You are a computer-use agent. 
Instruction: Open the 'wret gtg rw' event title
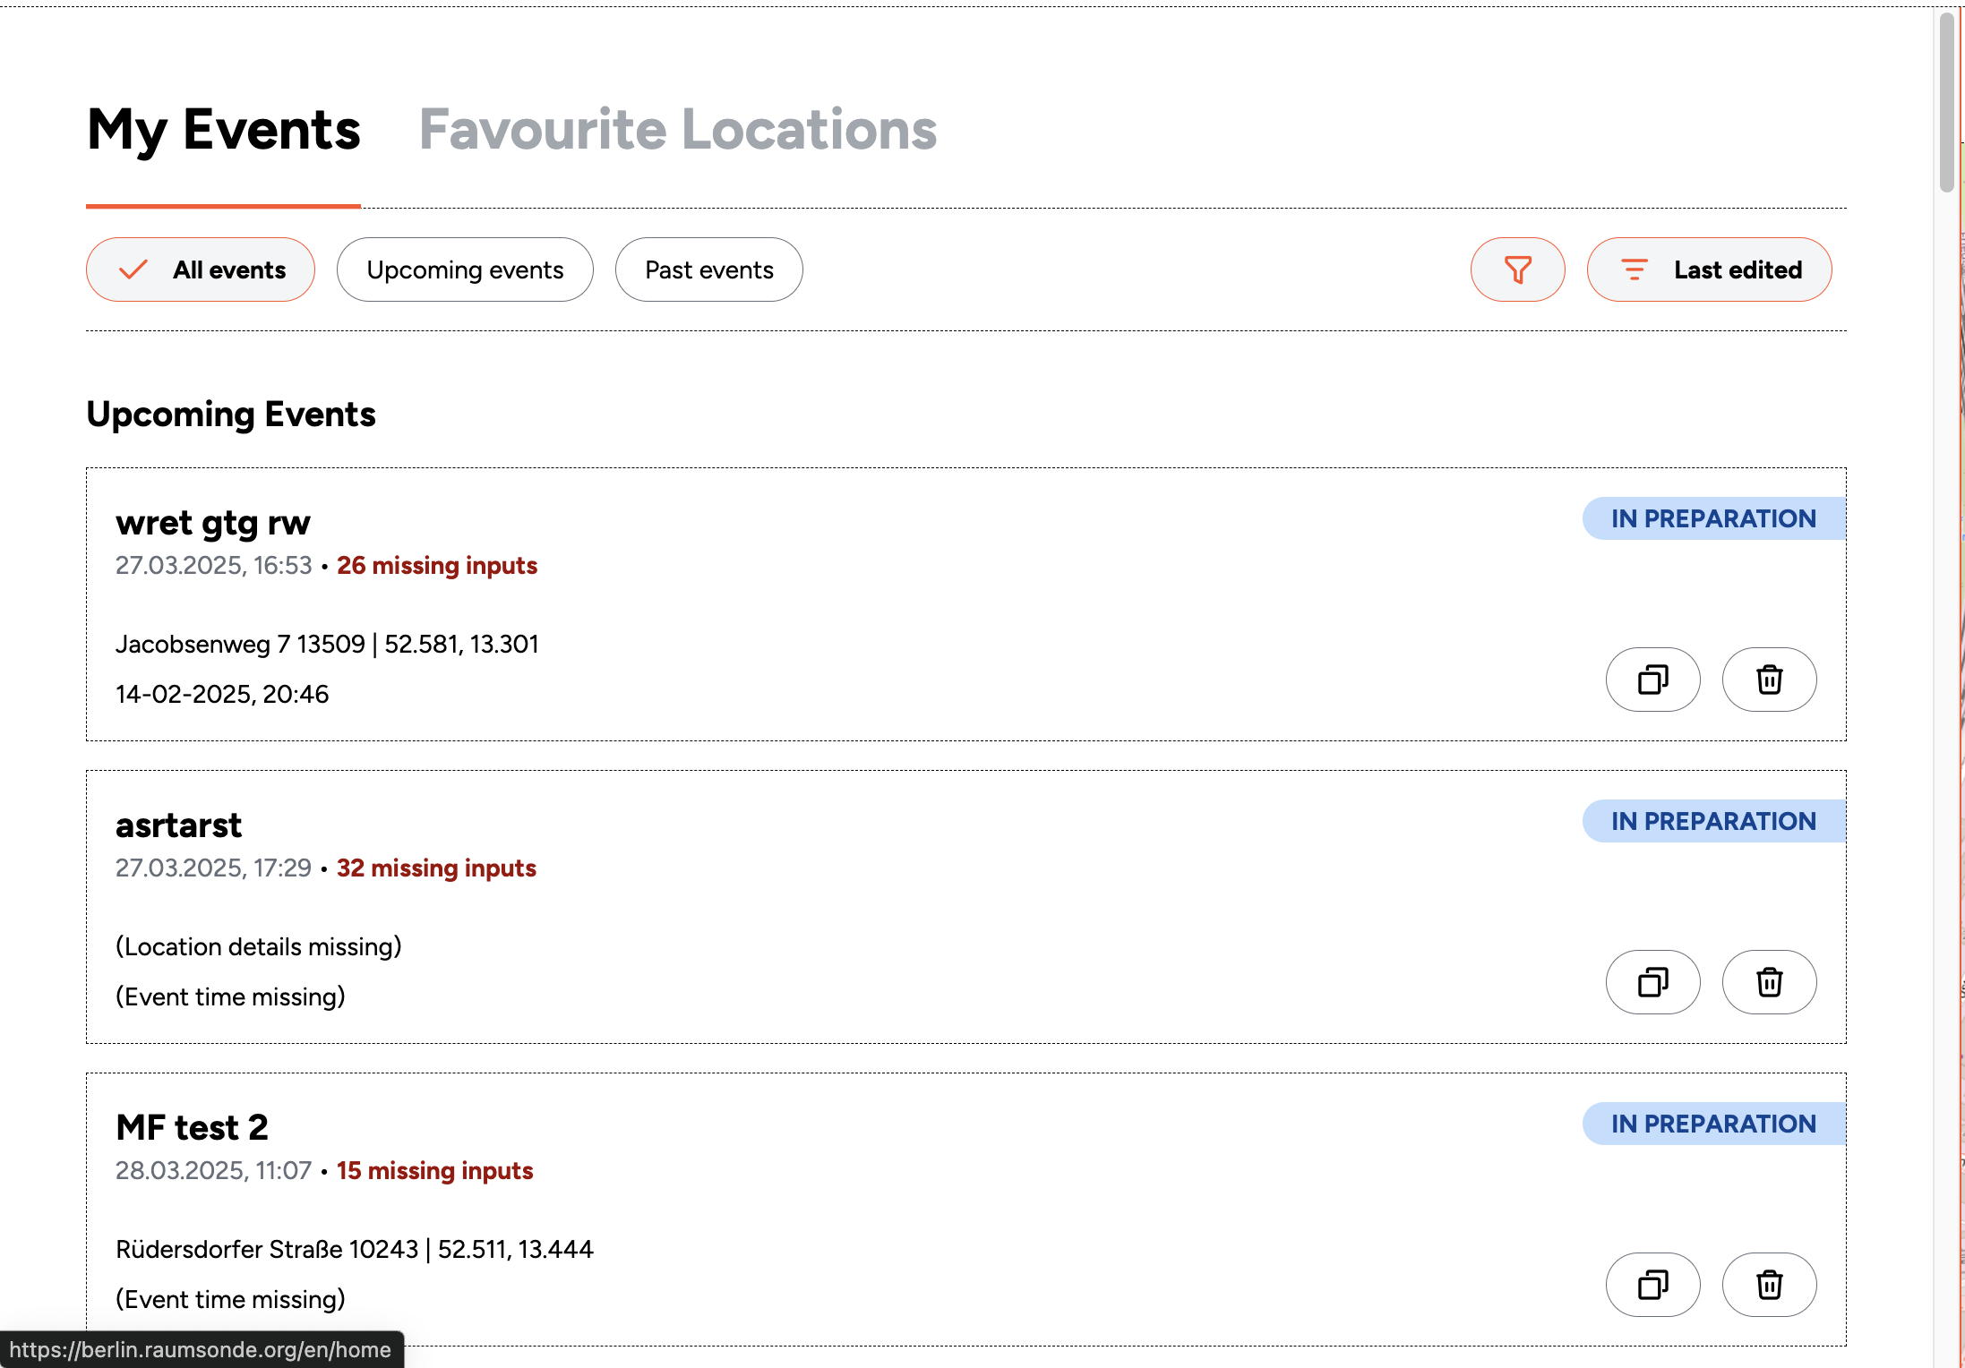(x=213, y=523)
